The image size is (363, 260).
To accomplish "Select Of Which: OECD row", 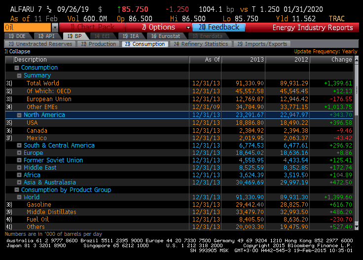I will click(179, 91).
